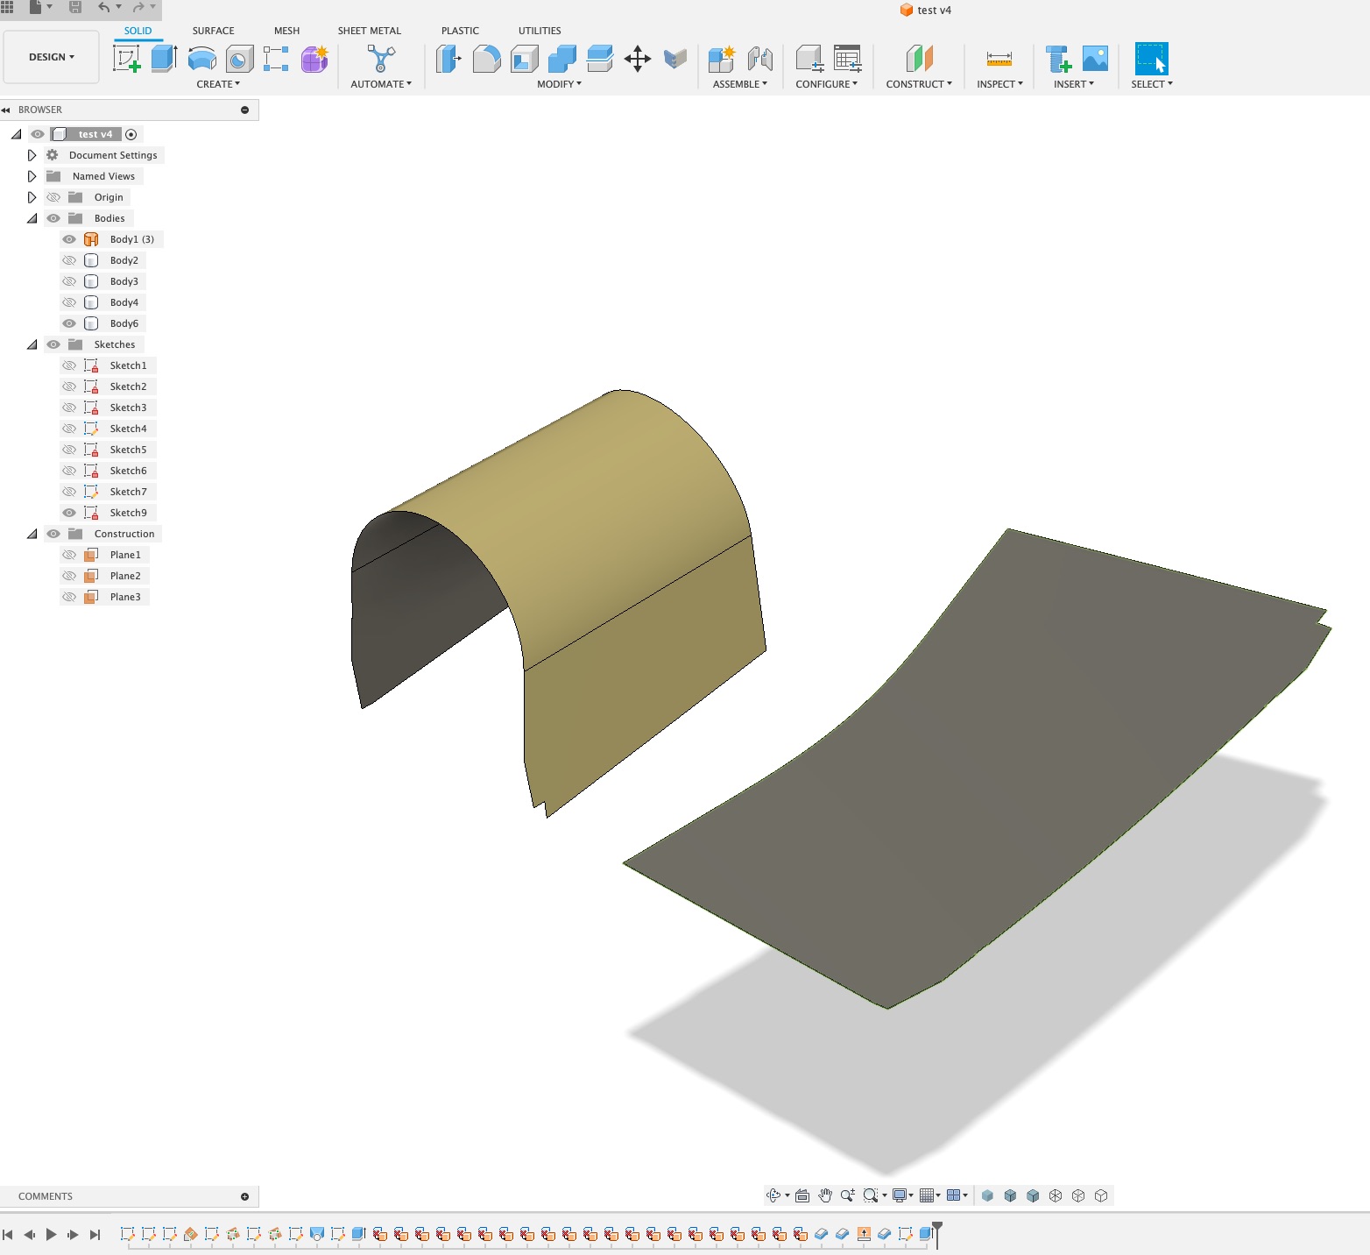
Task: Toggle visibility of the Sketches folder
Action: [x=53, y=344]
